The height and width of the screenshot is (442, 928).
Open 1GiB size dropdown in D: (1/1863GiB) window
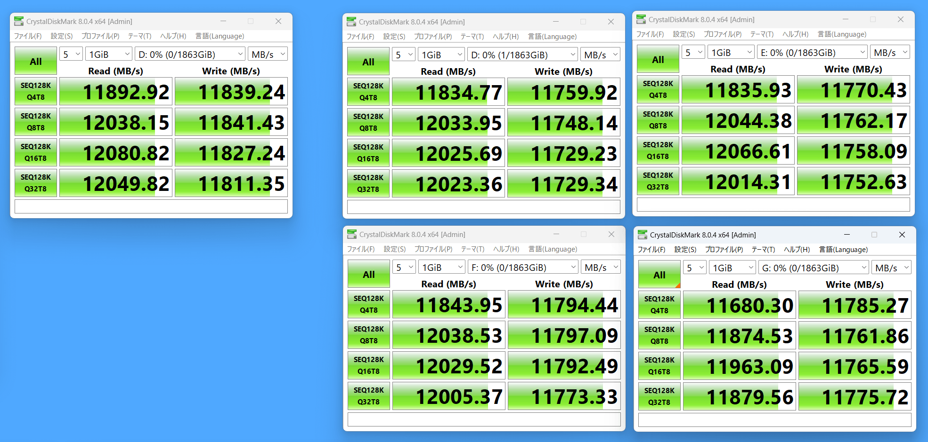pos(441,55)
